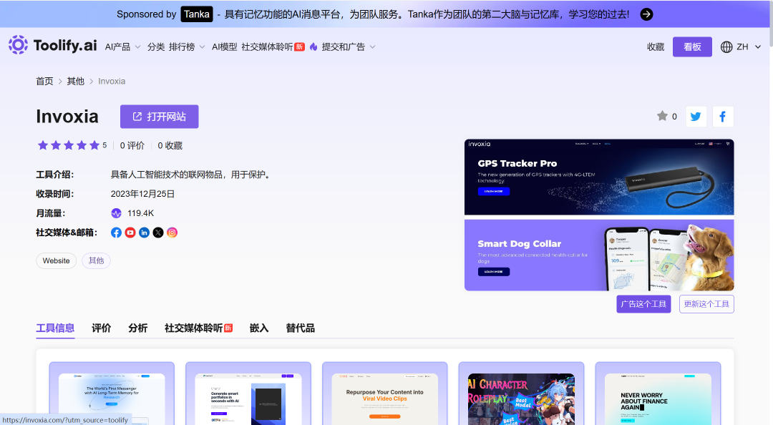Switch to the 分析 tab

tap(138, 328)
